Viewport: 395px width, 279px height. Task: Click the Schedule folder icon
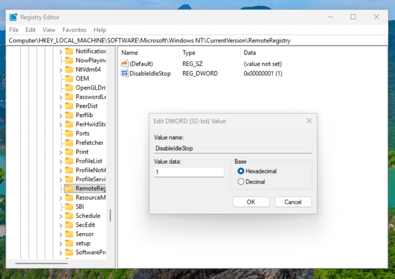pos(70,215)
